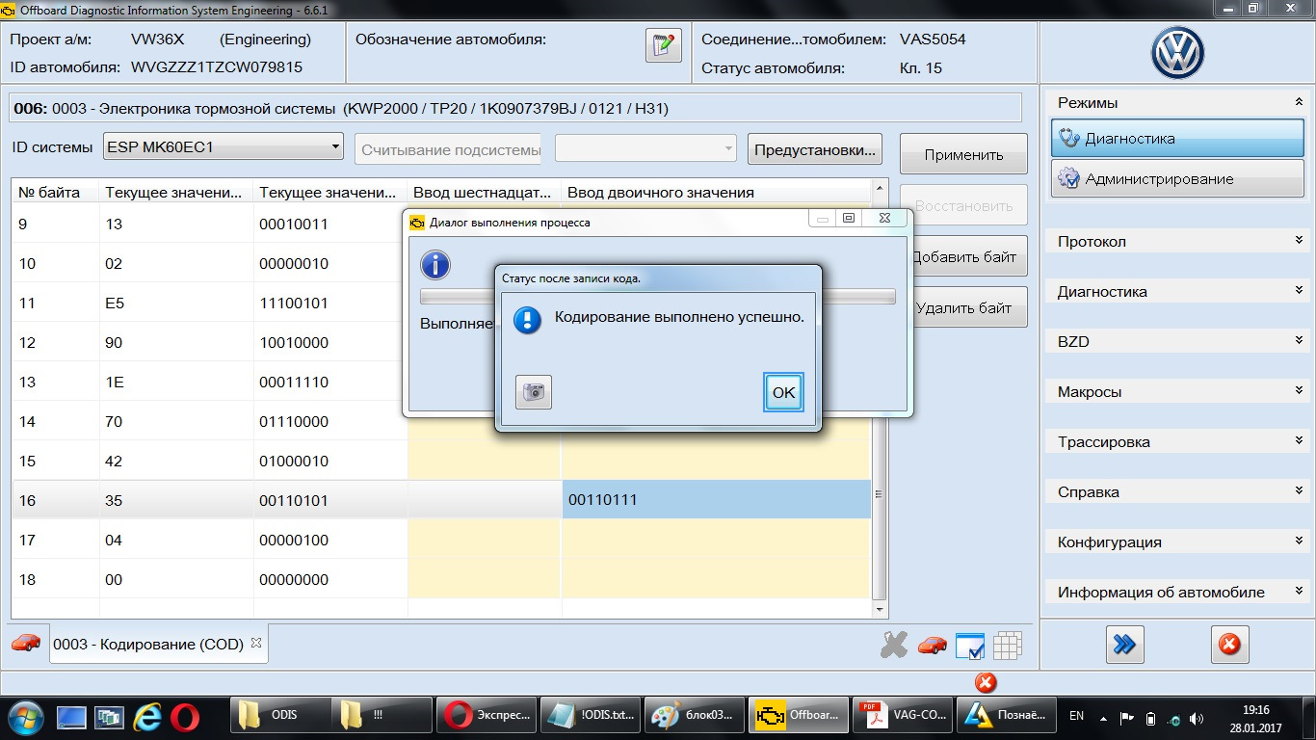The width and height of the screenshot is (1316, 740).
Task: Click the Считывание подсистемы field
Action: click(x=448, y=148)
